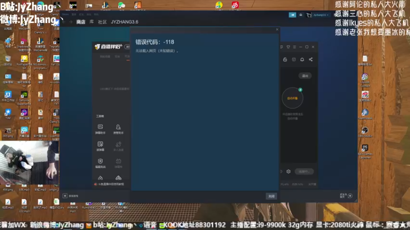Viewport: 410px width, 230px height.
Task: Click the webcam overlay thumbnail
Action: pos(29,163)
